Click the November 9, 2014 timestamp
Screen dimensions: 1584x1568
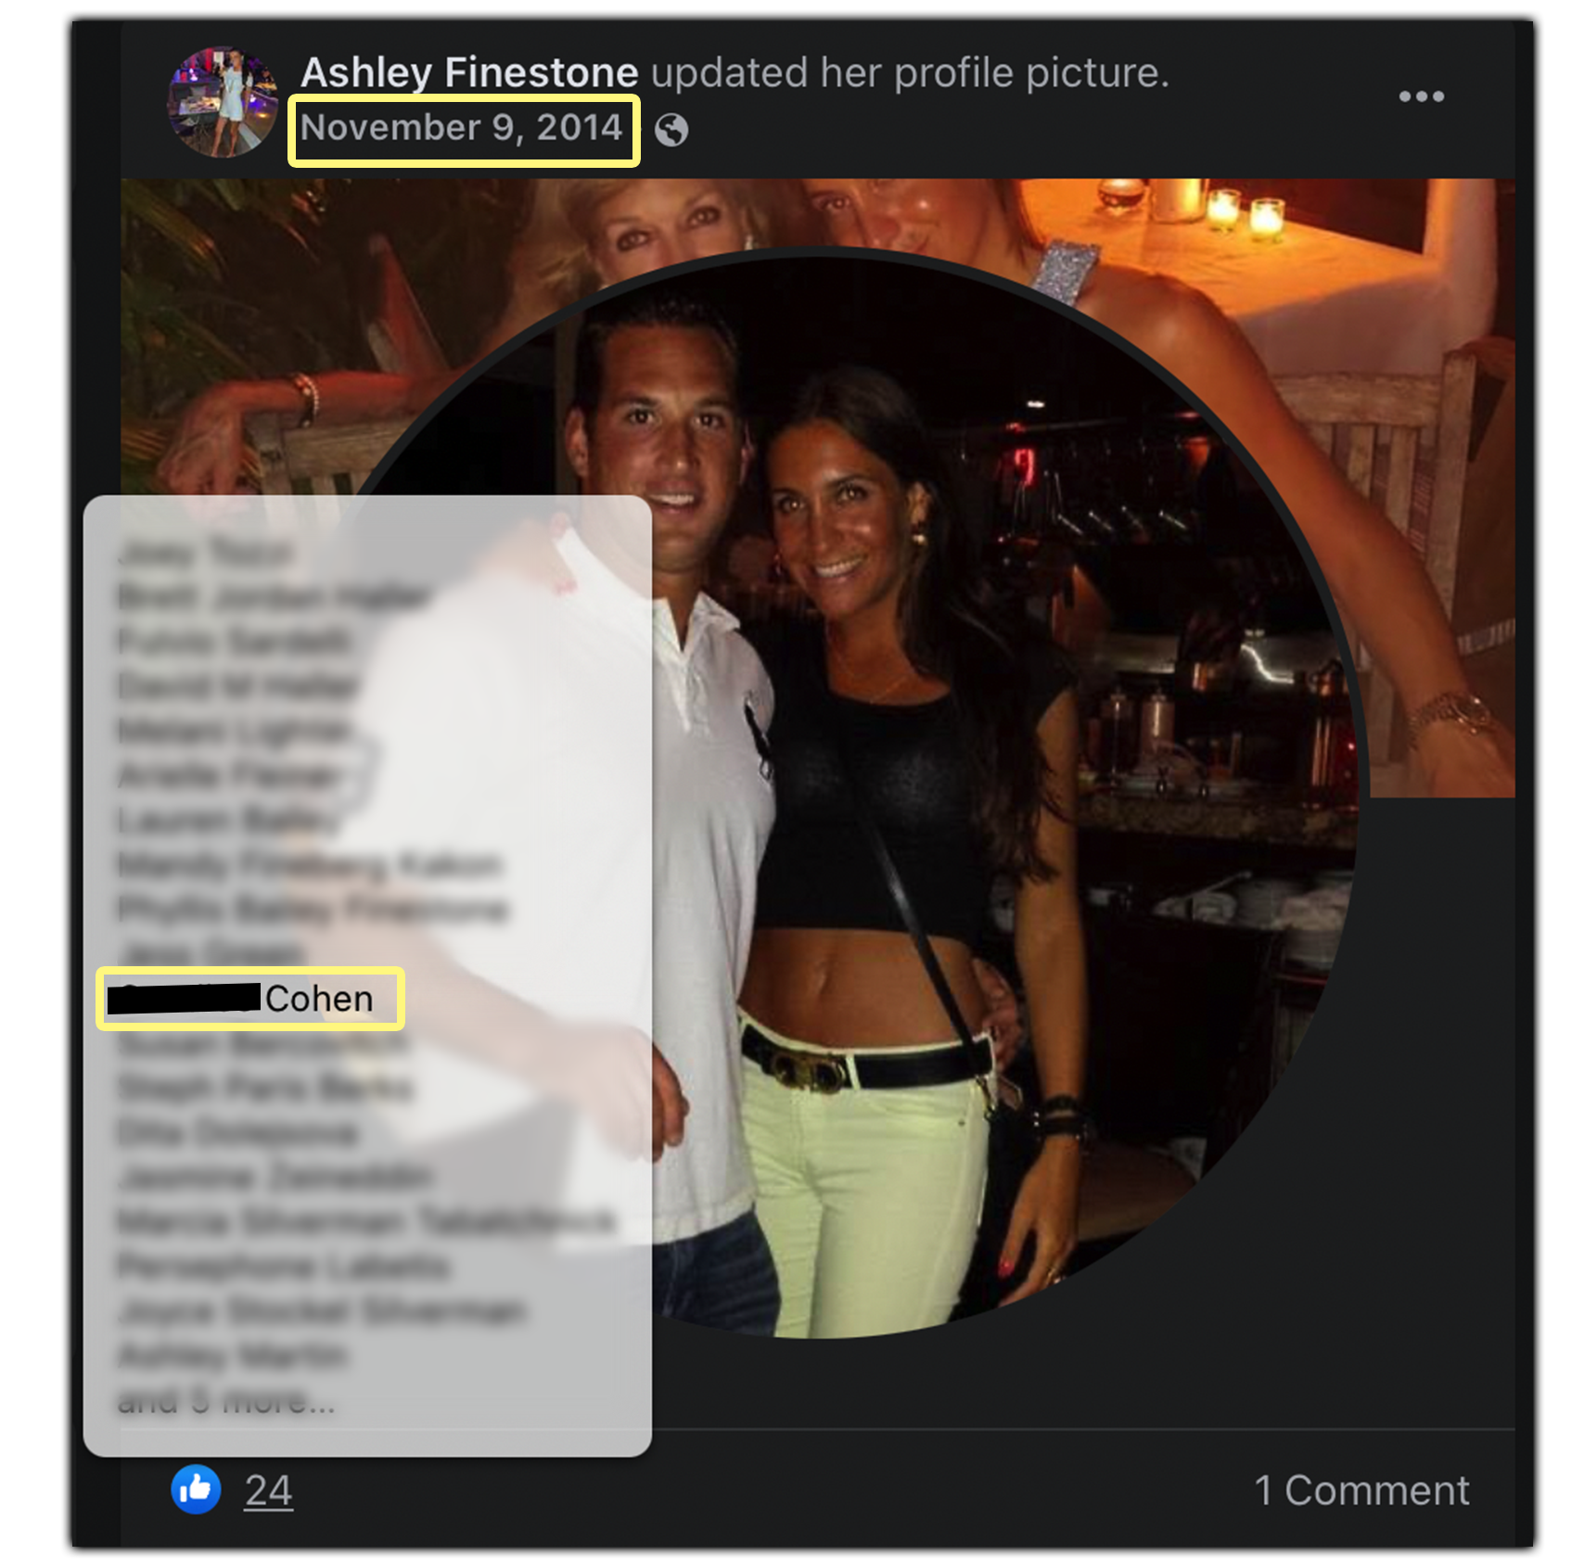tap(462, 128)
